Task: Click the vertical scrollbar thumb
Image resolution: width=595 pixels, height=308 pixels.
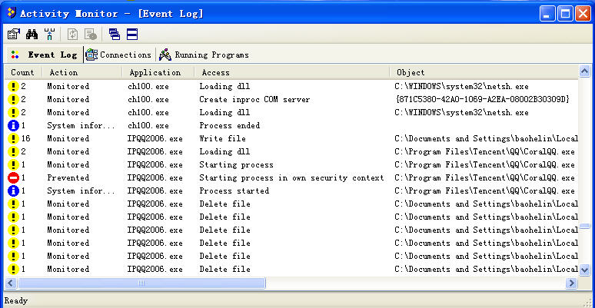Action: point(585,227)
